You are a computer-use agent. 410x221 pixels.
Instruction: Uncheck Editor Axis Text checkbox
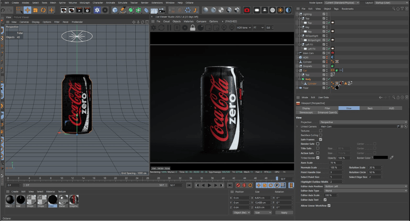pos(325,200)
